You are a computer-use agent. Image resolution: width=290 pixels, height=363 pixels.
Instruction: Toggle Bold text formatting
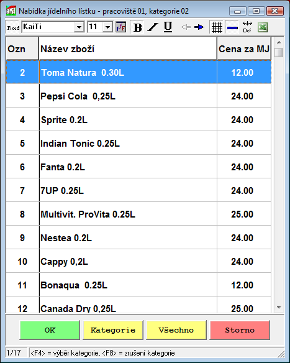[x=137, y=27]
